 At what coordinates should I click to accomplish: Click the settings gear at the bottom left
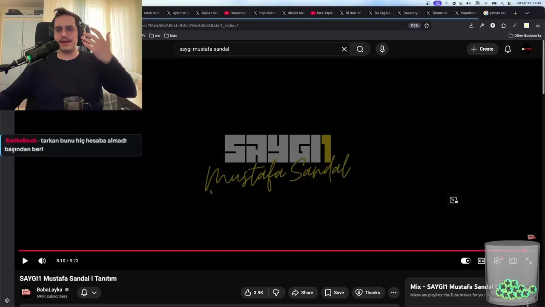[x=7, y=301]
